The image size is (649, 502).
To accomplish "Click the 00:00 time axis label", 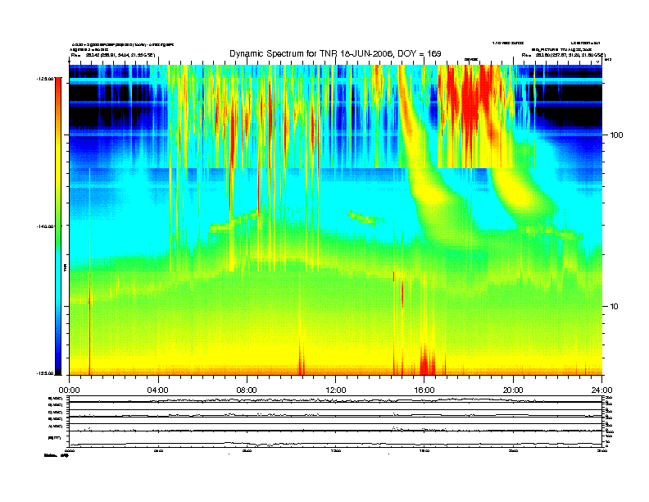I will click(69, 390).
